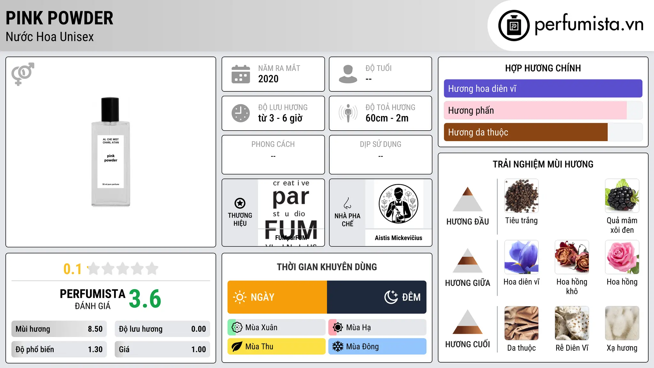Viewport: 654px width, 368px height.
Task: Click the sun icon for Mùa Hạ
Action: (338, 327)
